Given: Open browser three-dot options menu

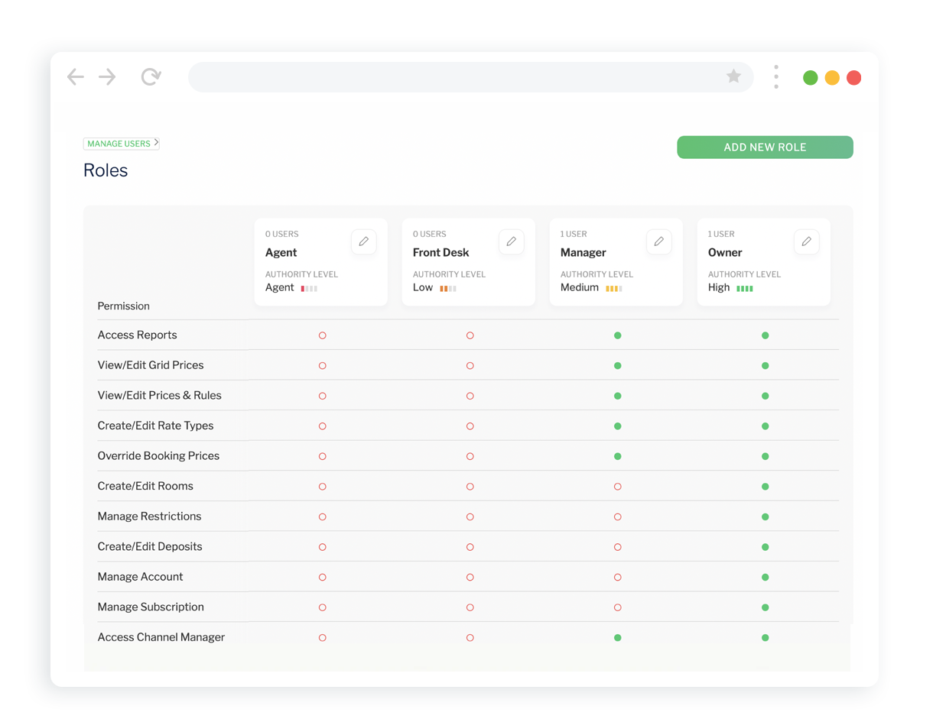Looking at the screenshot, I should click(x=776, y=76).
